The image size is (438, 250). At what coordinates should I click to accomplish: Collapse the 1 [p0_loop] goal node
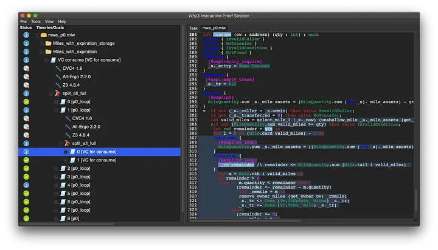click(57, 110)
